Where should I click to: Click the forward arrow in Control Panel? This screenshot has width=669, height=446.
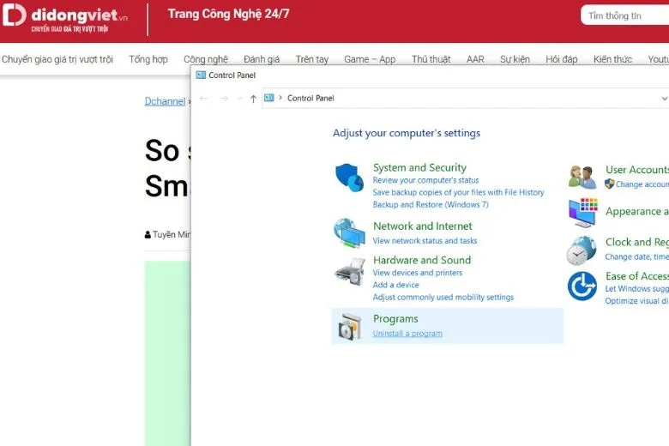[x=224, y=99]
